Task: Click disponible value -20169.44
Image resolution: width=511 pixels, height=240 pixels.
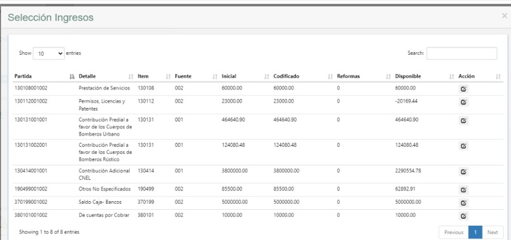Action: (406, 101)
